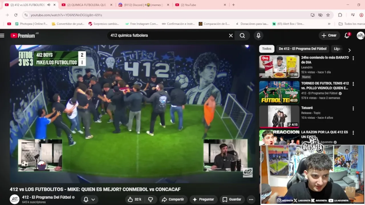365x205 pixels.
Task: Switch to the '(2) YouTube' tab
Action: (200, 5)
